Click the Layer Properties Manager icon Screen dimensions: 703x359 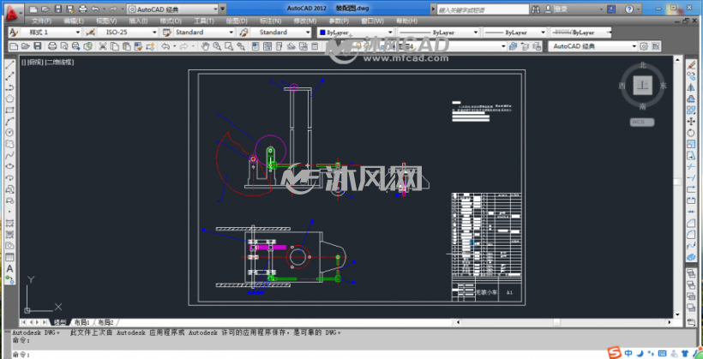pyautogui.click(x=331, y=46)
